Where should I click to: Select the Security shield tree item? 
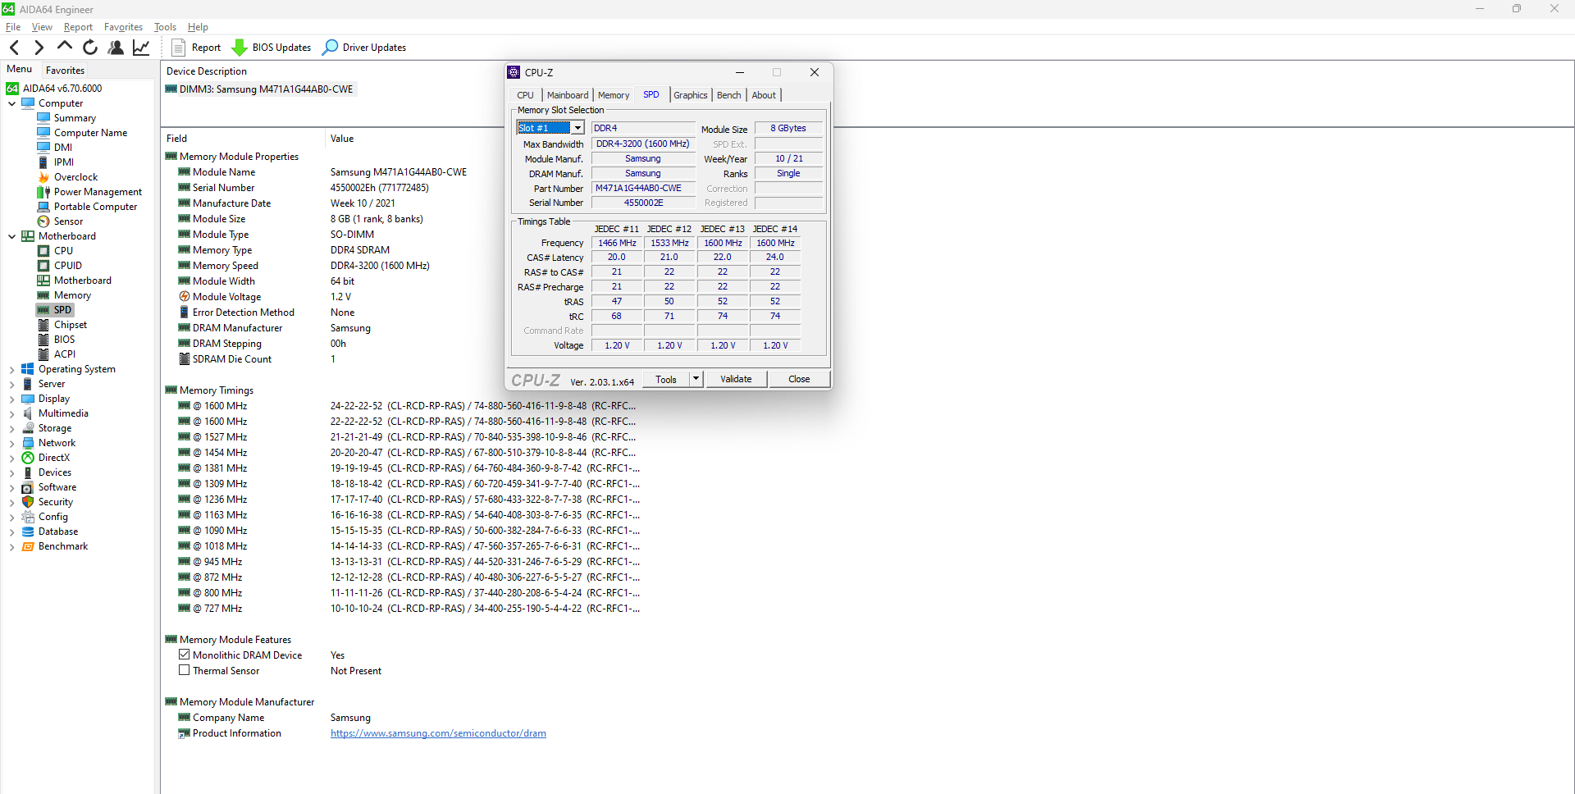click(48, 502)
